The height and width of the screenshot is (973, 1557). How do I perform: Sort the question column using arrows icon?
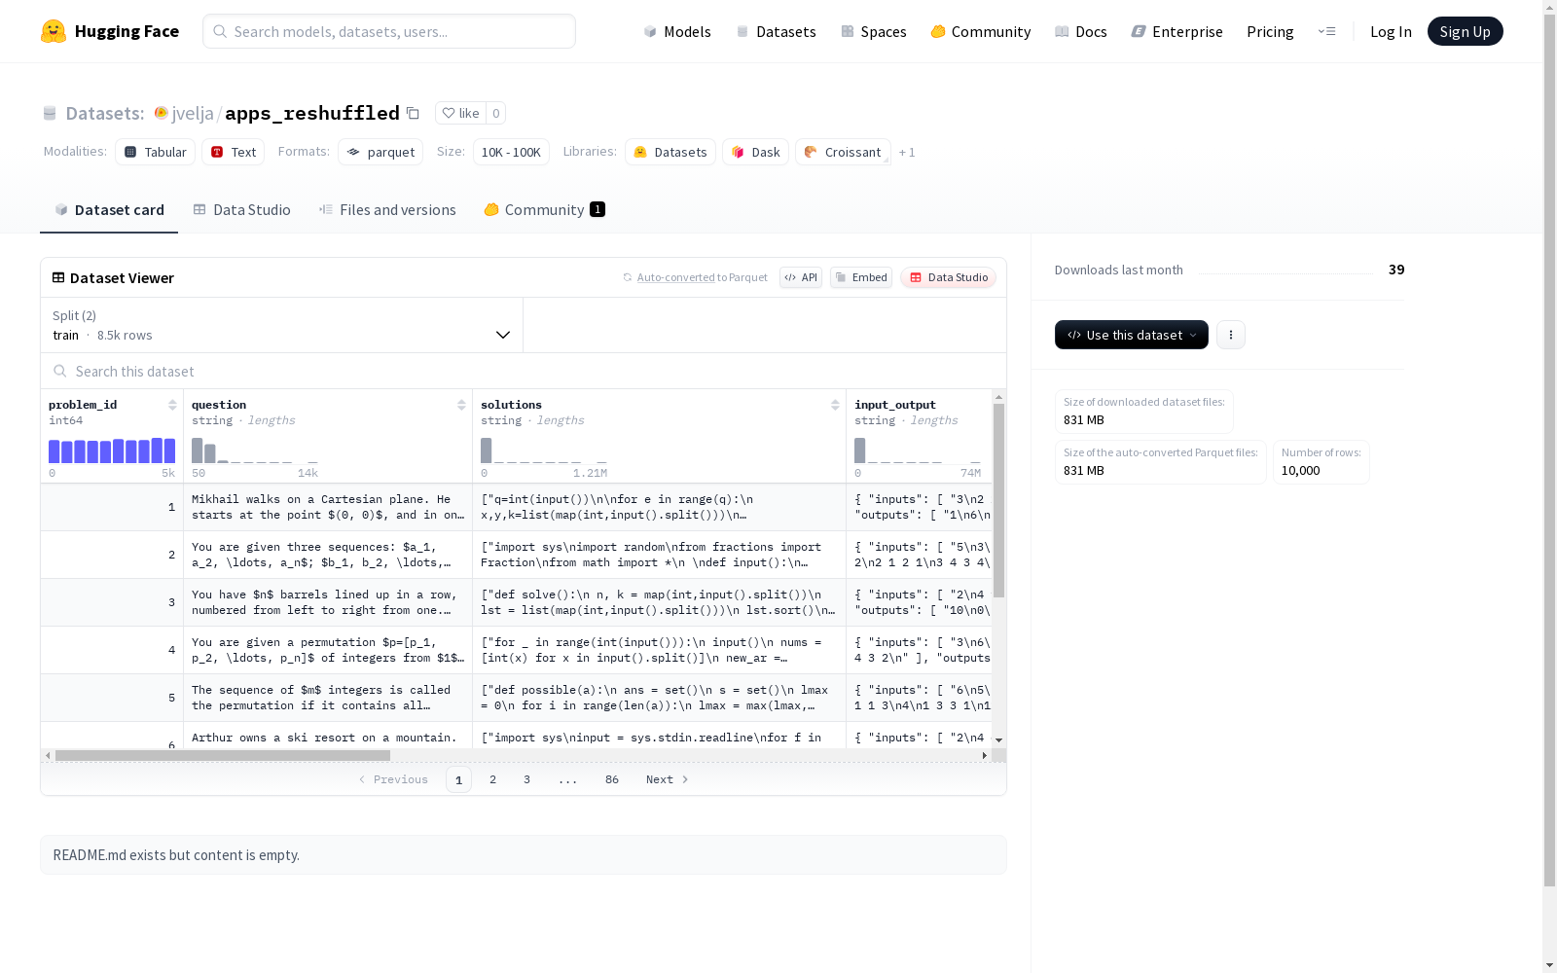pyautogui.click(x=461, y=405)
